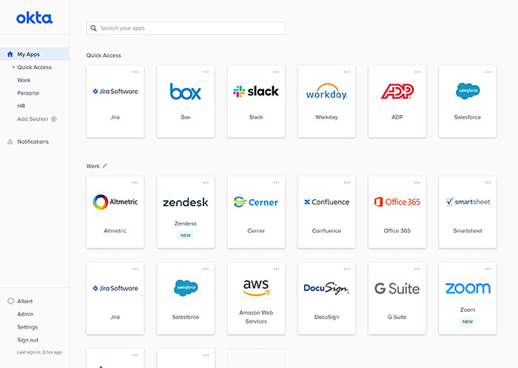Open Salesforce in Quick Access
This screenshot has height=368, width=518.
468,101
